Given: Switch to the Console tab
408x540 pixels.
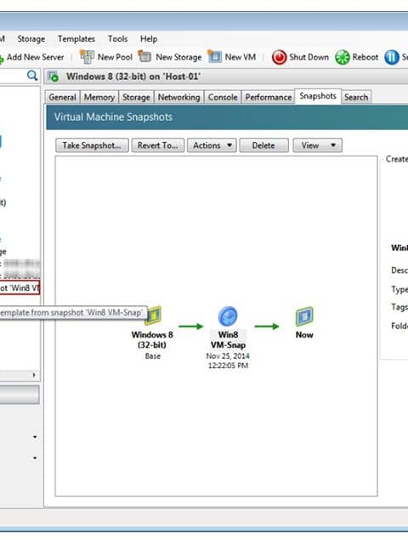Looking at the screenshot, I should (x=223, y=98).
